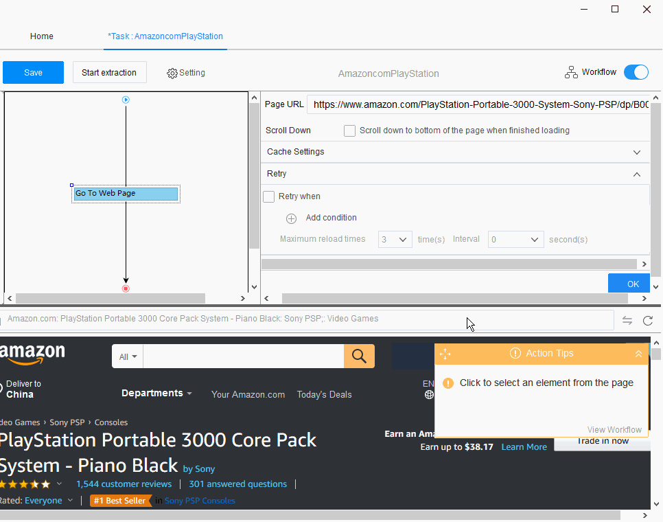
Task: Select the Task AmazoncomPlayStation tab
Action: (165, 36)
